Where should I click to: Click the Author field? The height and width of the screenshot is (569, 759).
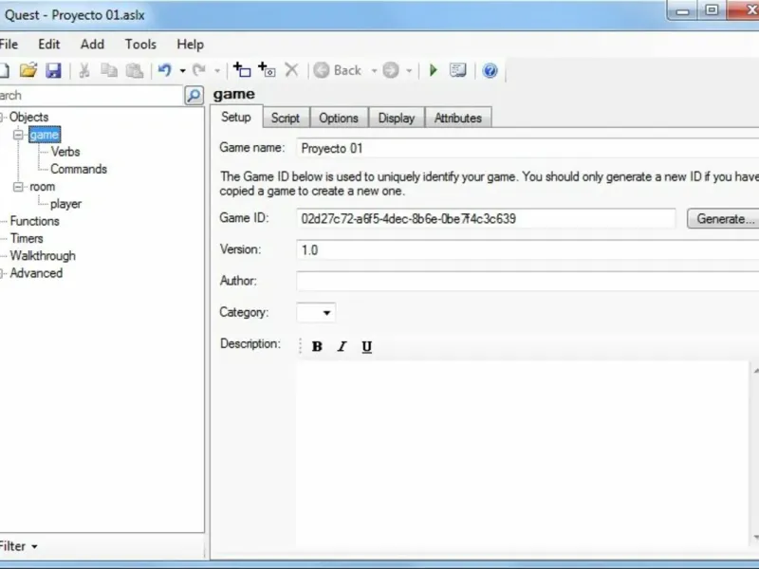coord(528,281)
